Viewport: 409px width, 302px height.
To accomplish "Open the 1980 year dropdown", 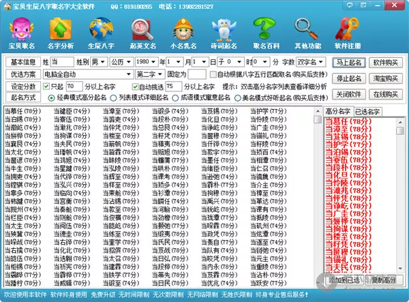I will 147,62.
